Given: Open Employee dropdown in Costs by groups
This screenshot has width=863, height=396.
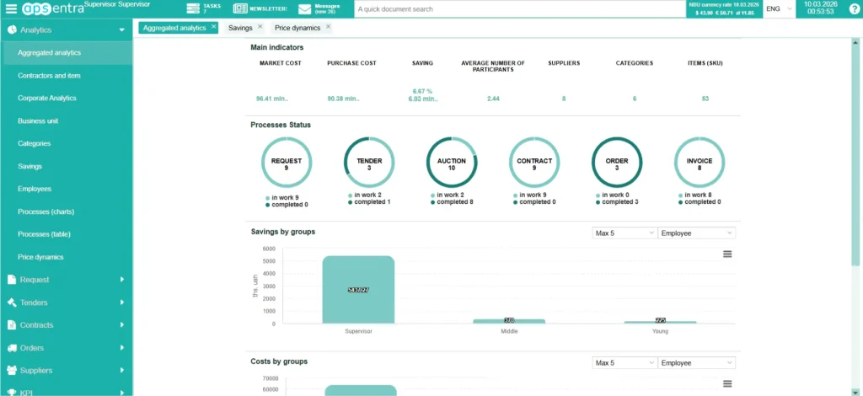Looking at the screenshot, I should click(697, 363).
